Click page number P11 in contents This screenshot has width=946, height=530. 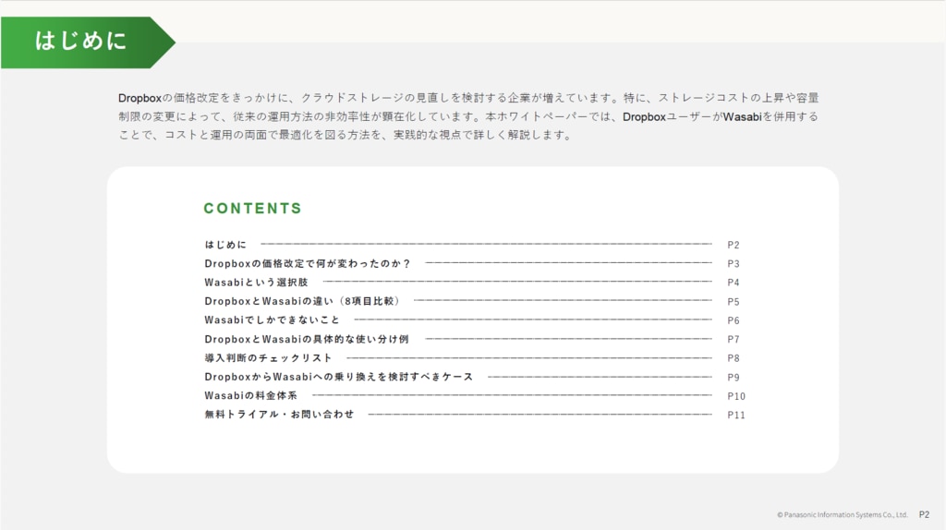[x=736, y=416]
